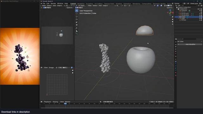Click the timeline editor type icon
The width and height of the screenshot is (203, 114).
click(x=42, y=102)
